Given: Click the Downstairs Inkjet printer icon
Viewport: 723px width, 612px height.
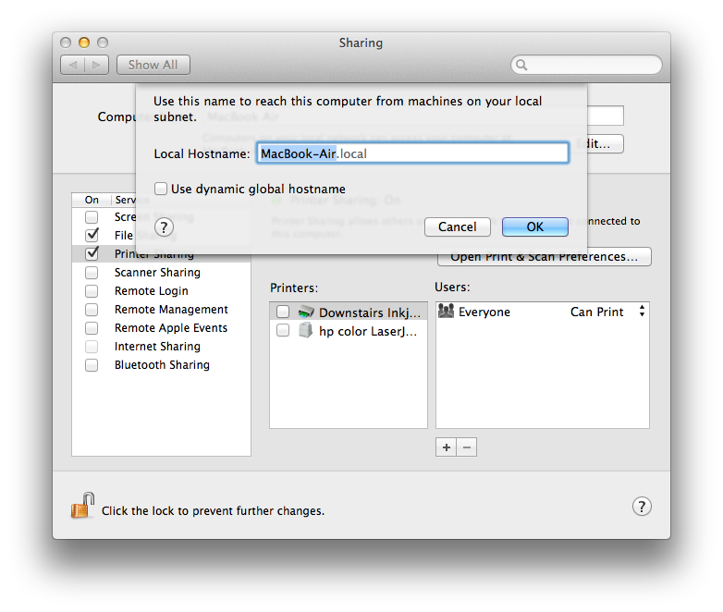Looking at the screenshot, I should click(306, 312).
